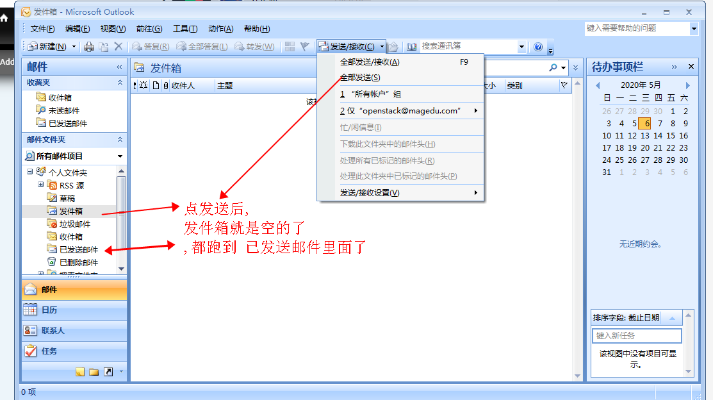This screenshot has width=713, height=400.
Task: Open the help question box dropdown
Action: coord(694,28)
